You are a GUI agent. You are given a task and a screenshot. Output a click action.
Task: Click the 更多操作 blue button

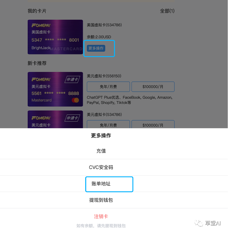click(96, 48)
